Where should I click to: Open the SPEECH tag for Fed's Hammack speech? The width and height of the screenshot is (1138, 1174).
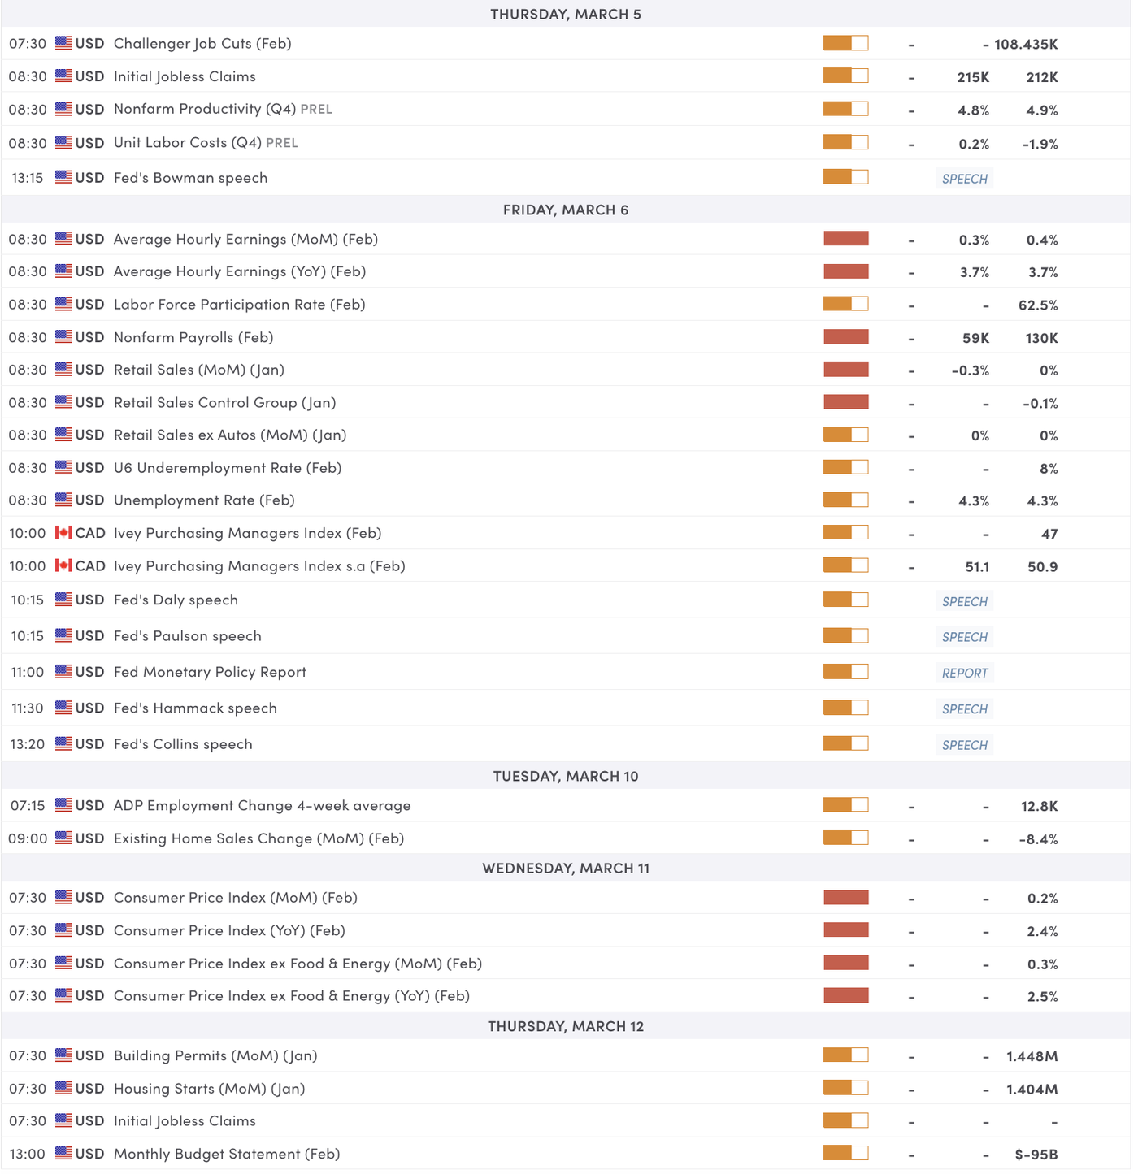pos(965,709)
